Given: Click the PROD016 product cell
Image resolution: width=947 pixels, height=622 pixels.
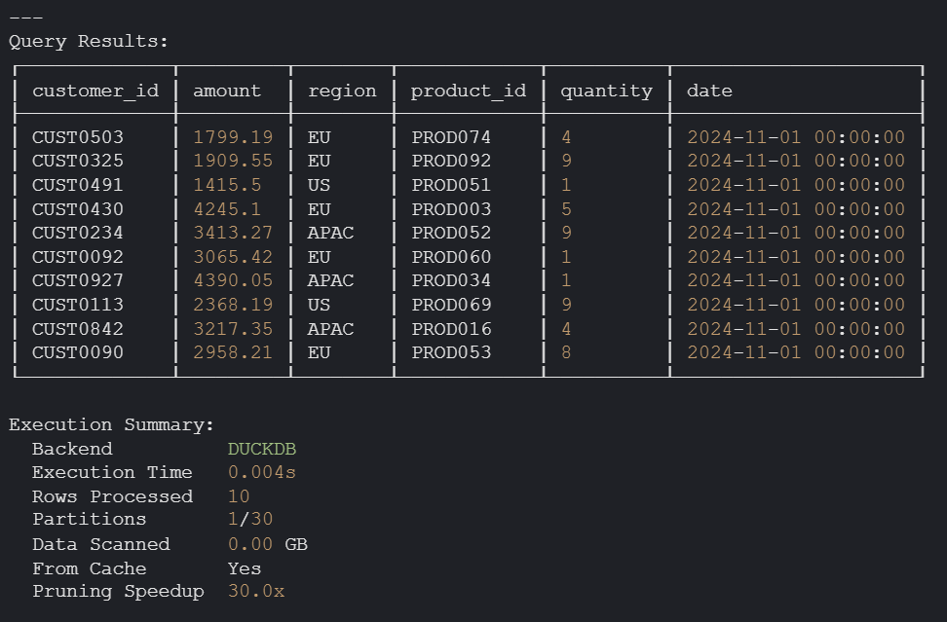Looking at the screenshot, I should (451, 329).
